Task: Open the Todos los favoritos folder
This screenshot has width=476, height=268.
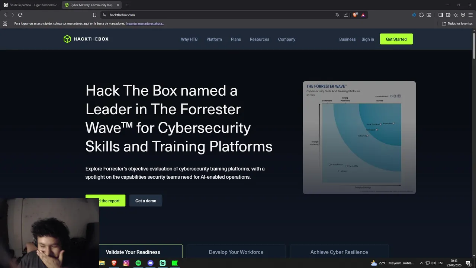Action: (457, 23)
